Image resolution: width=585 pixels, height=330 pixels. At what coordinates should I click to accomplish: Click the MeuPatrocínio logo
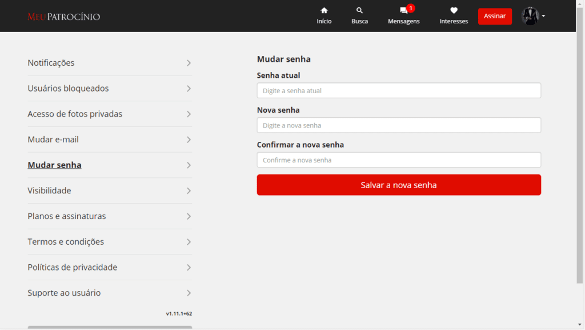[64, 17]
